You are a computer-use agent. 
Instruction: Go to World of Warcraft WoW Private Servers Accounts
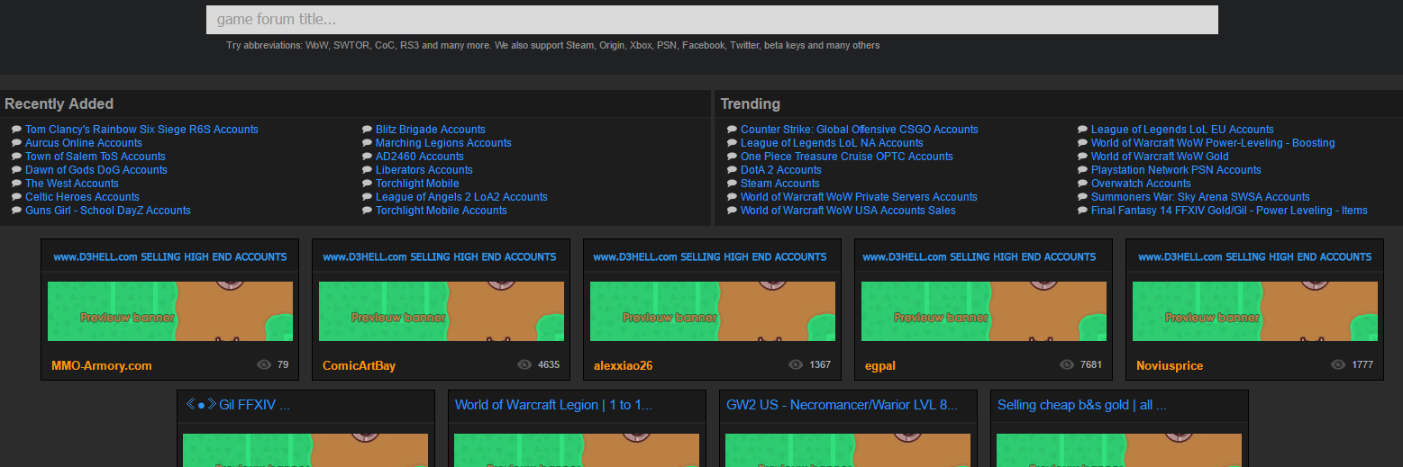(x=859, y=197)
